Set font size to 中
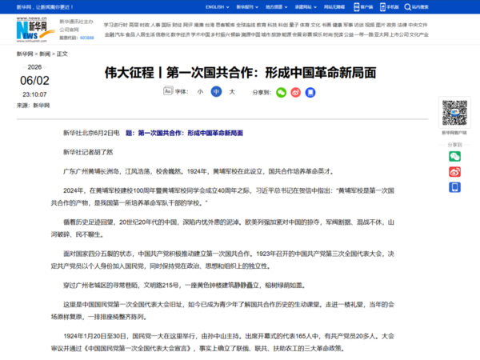Viewport: 480px width, 360px height. click(x=216, y=91)
